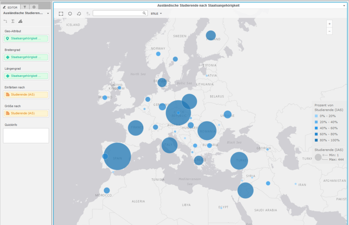Click the chart properties icon with x
The image size is (349, 225).
20,21
